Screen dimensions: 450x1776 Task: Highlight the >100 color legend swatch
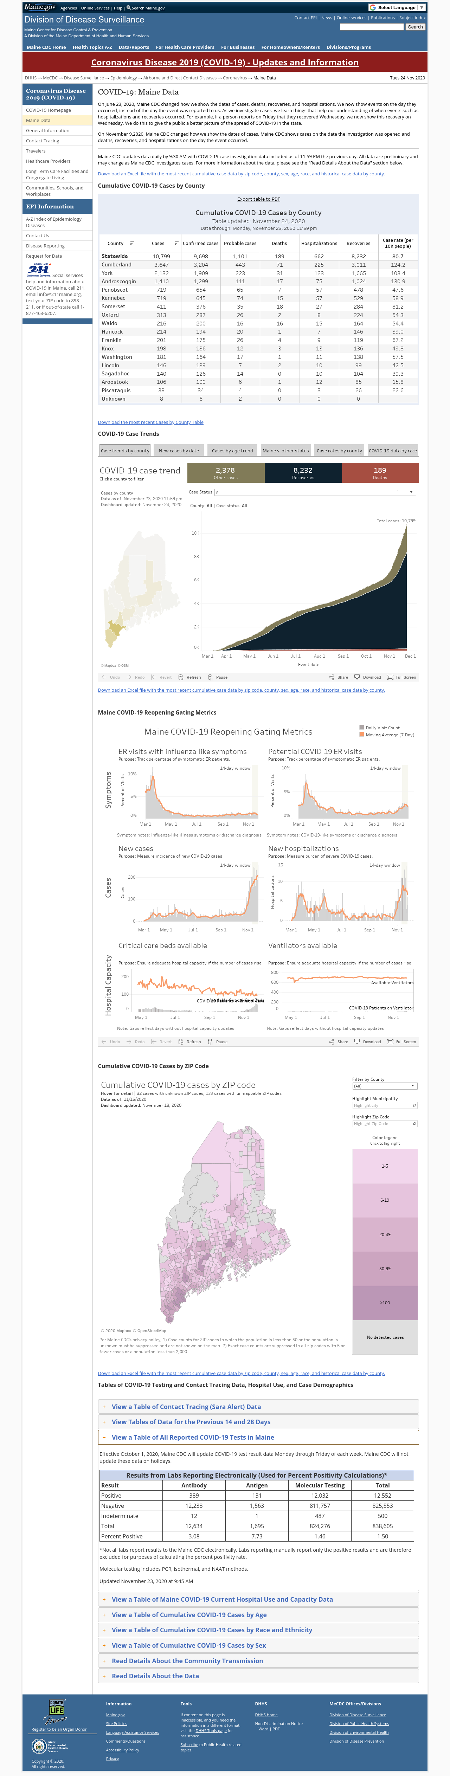point(385,1302)
